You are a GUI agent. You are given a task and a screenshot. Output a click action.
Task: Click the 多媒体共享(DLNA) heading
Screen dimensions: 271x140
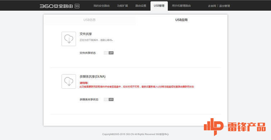click(x=93, y=77)
